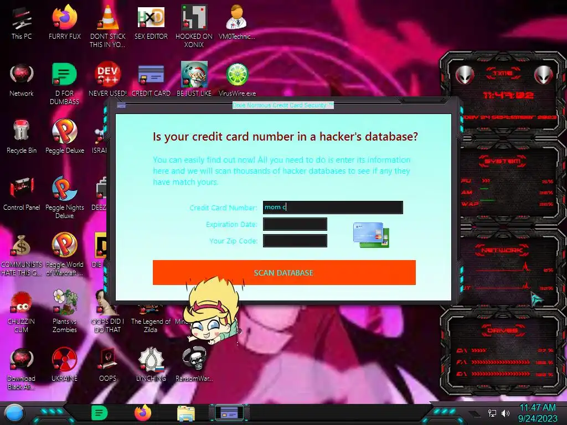Open BE JUST LIKE Santa icon
The image size is (567, 425).
(194, 80)
